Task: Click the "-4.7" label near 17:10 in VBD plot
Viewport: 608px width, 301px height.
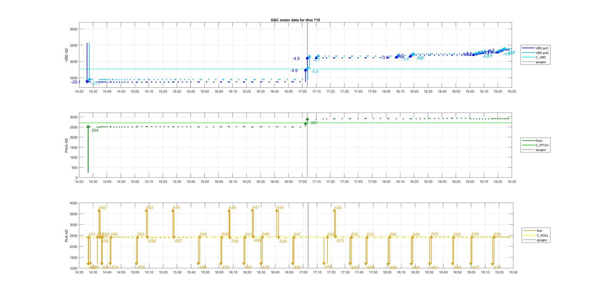Action: [316, 60]
